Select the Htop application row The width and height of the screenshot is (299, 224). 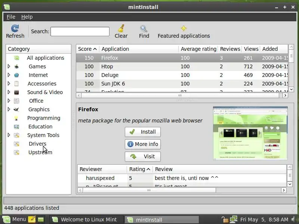click(182, 66)
